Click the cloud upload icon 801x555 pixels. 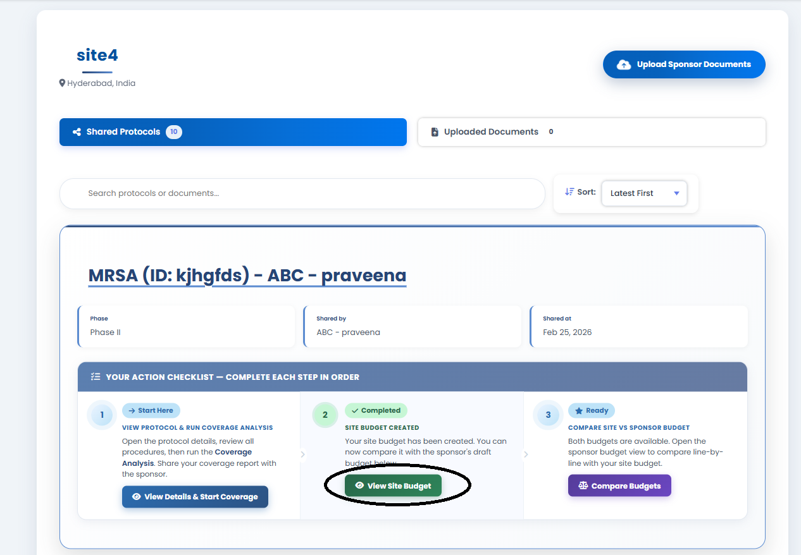click(624, 64)
